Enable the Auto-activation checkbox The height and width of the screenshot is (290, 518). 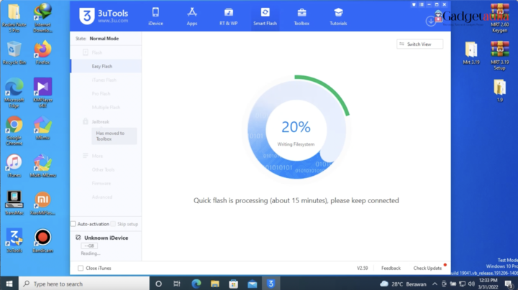coord(73,224)
